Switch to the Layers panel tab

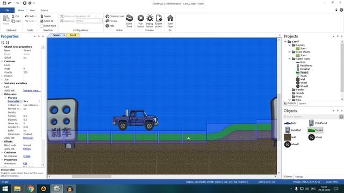click(x=302, y=103)
